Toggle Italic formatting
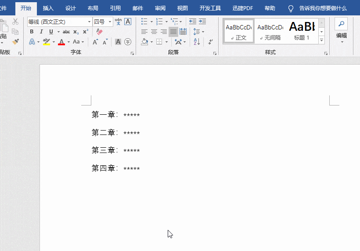360x251 pixels. pyautogui.click(x=41, y=32)
